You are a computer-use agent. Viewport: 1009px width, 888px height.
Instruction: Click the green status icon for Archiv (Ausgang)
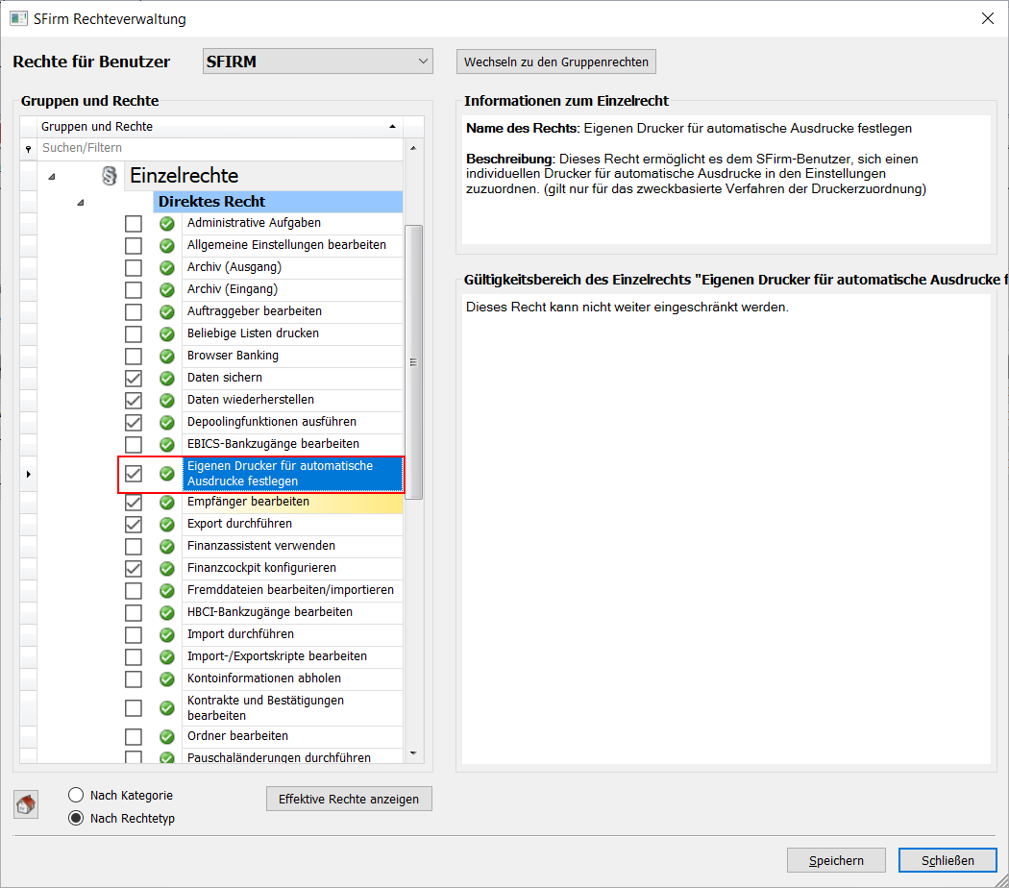point(166,268)
